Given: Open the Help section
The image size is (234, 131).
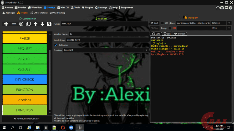Looking at the screenshot, I should (x=113, y=8).
